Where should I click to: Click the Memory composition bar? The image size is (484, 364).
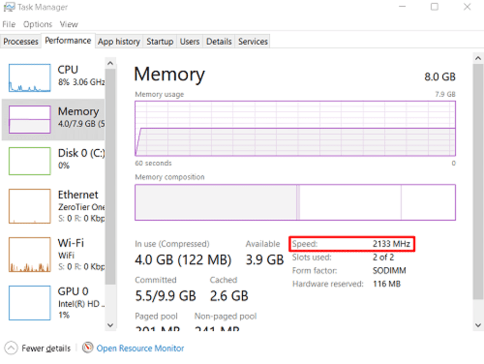coord(295,202)
